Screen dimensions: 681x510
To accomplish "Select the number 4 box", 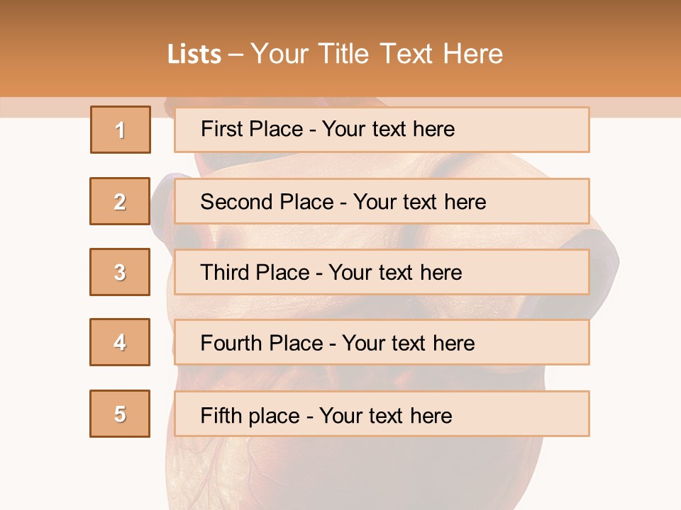I will 121,342.
